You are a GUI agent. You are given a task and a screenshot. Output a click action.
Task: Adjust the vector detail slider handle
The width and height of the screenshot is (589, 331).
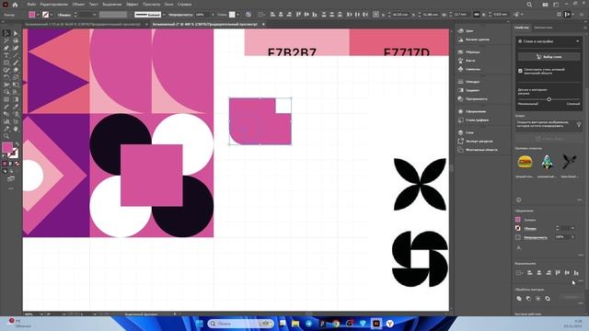[x=549, y=99]
